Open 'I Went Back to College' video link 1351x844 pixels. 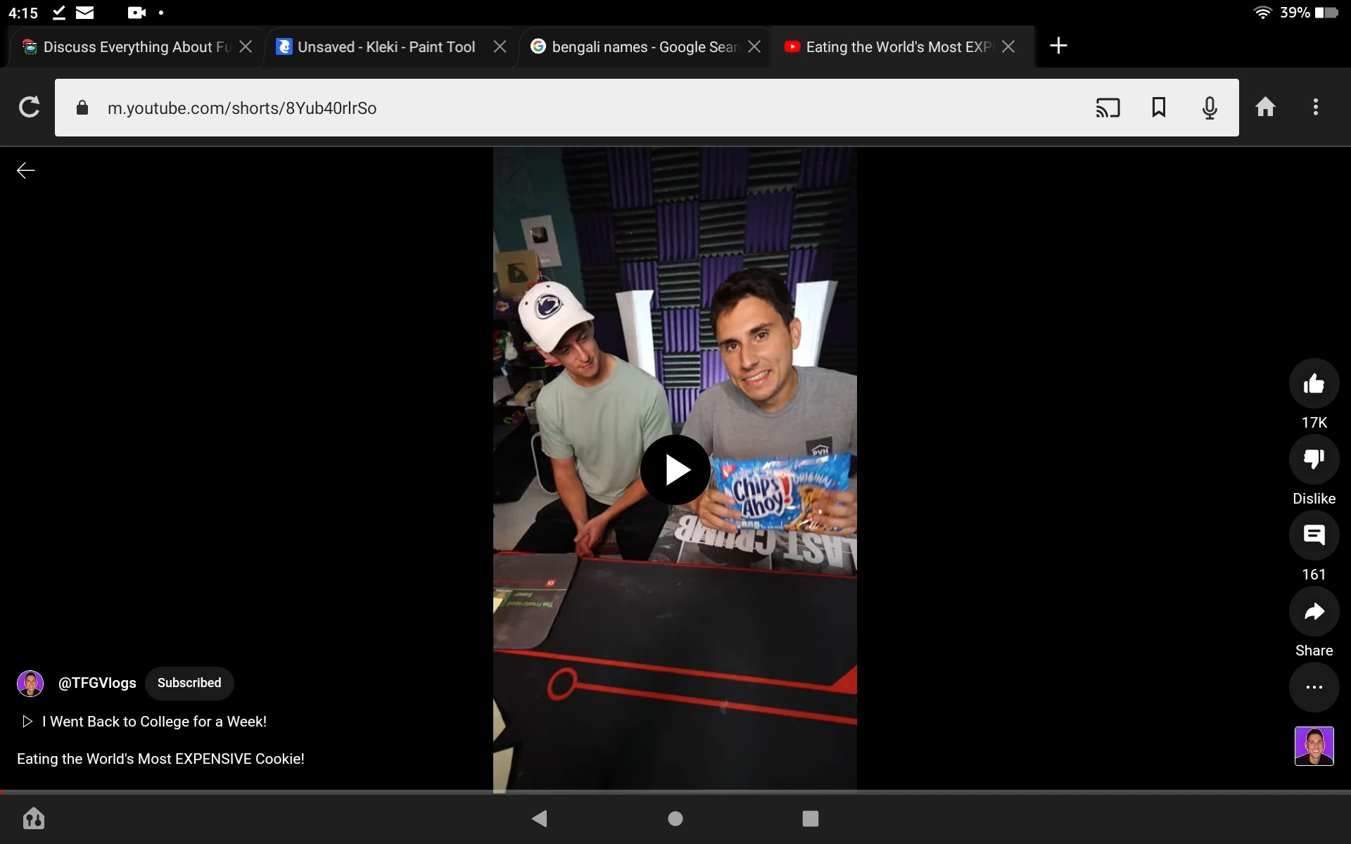click(x=153, y=722)
